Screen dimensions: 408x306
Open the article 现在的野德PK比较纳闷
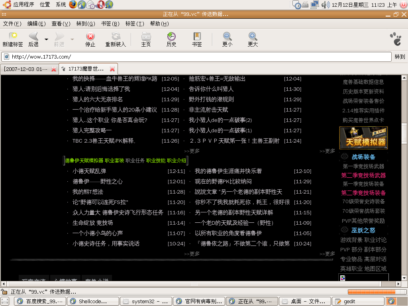click(x=223, y=182)
